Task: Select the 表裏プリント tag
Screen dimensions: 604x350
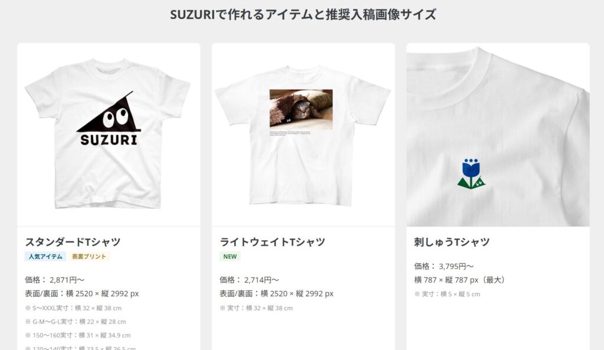Action: [x=89, y=256]
